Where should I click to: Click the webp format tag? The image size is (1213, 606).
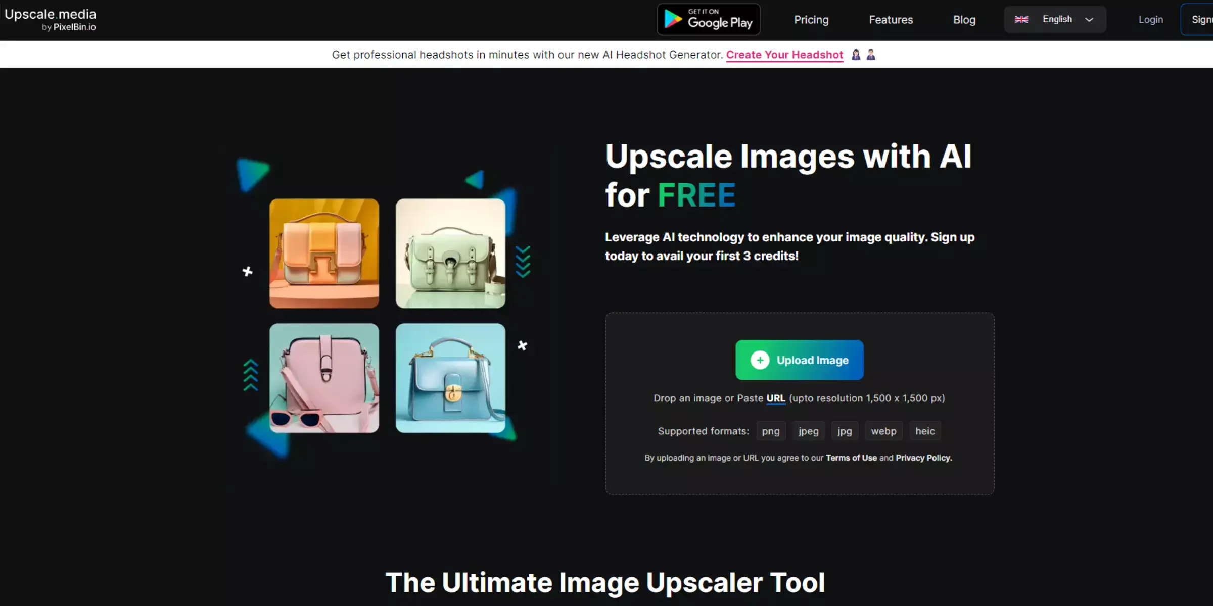[x=883, y=431]
